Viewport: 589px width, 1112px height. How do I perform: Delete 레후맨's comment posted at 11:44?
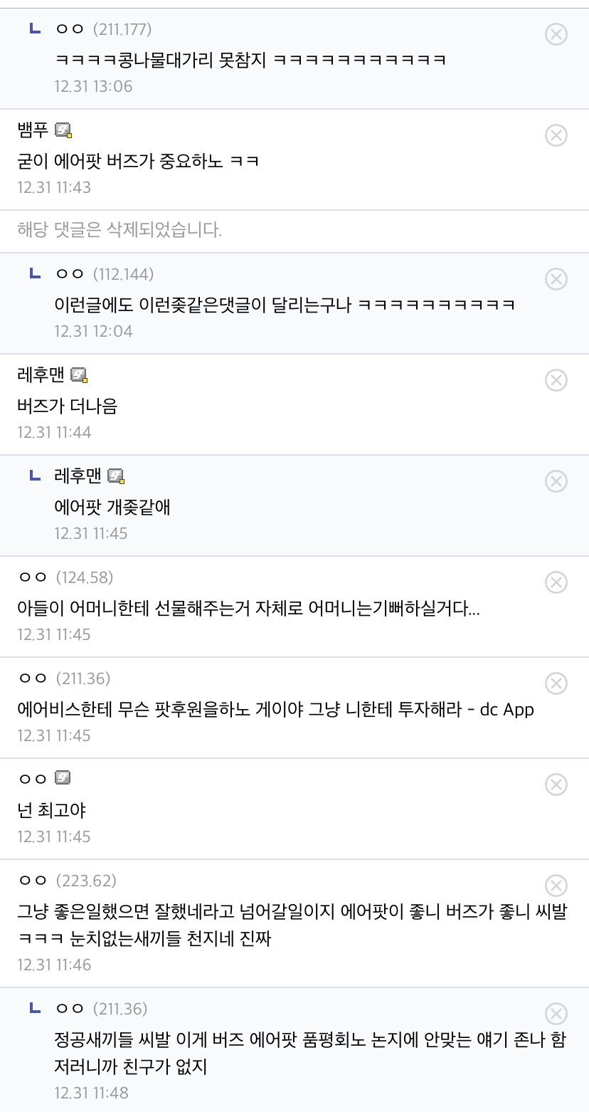click(556, 380)
